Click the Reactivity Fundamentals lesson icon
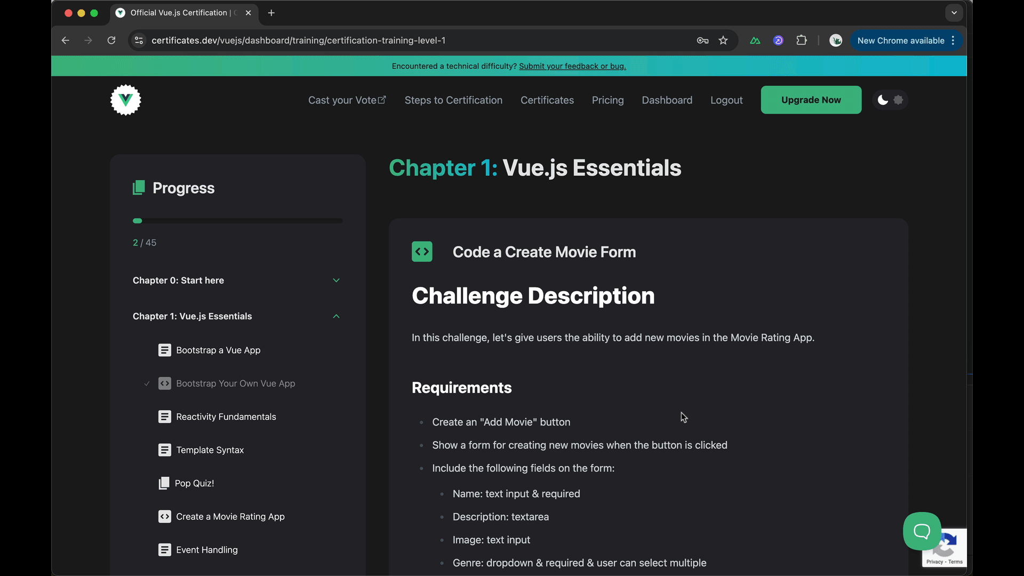The width and height of the screenshot is (1024, 576). pos(165,417)
